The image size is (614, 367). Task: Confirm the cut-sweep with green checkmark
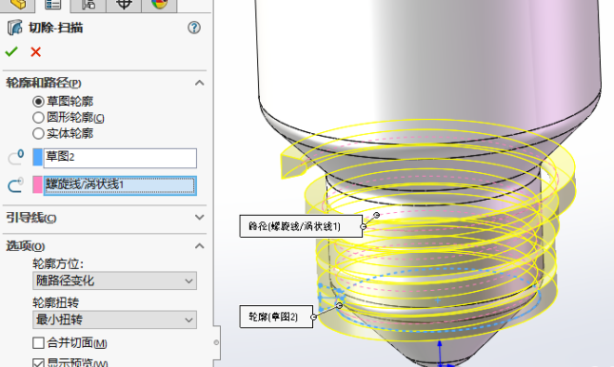point(11,51)
